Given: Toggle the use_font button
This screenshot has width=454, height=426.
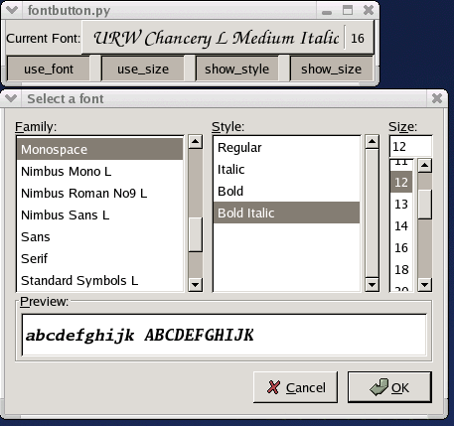Looking at the screenshot, I should 49,69.
